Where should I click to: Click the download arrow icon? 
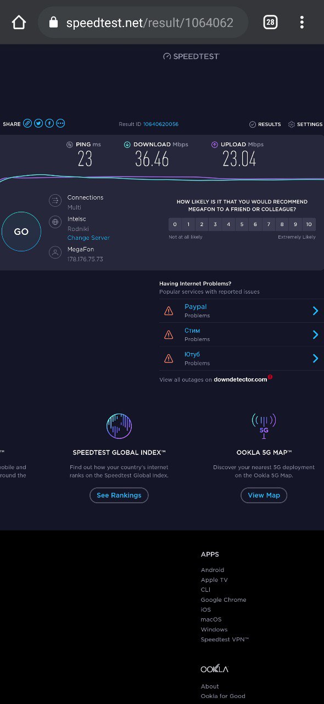(x=127, y=145)
